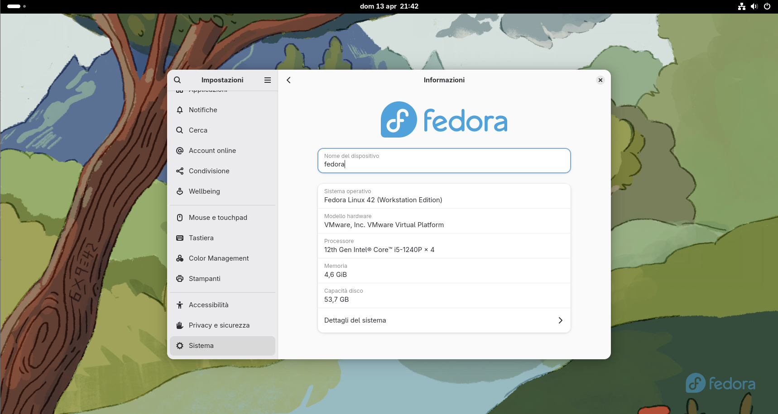Open Mouse e touchpad settings
778x414 pixels.
(x=218, y=217)
